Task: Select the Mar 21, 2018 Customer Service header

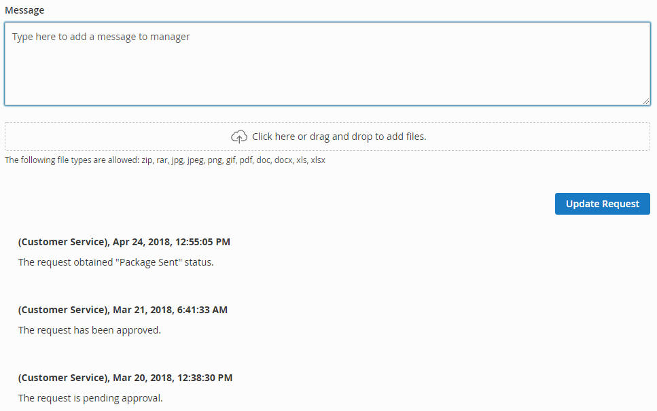Action: click(123, 310)
